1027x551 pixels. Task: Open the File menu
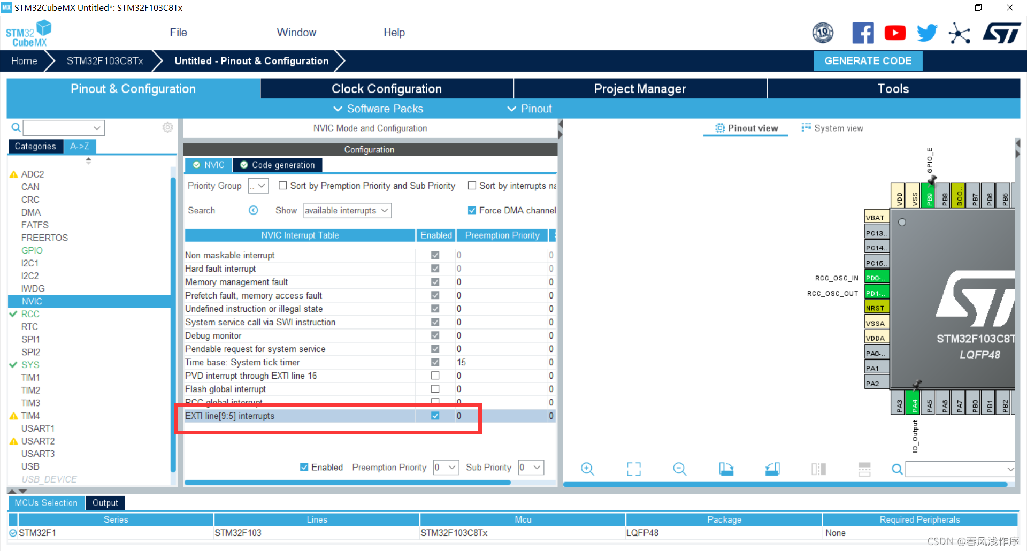(x=178, y=33)
